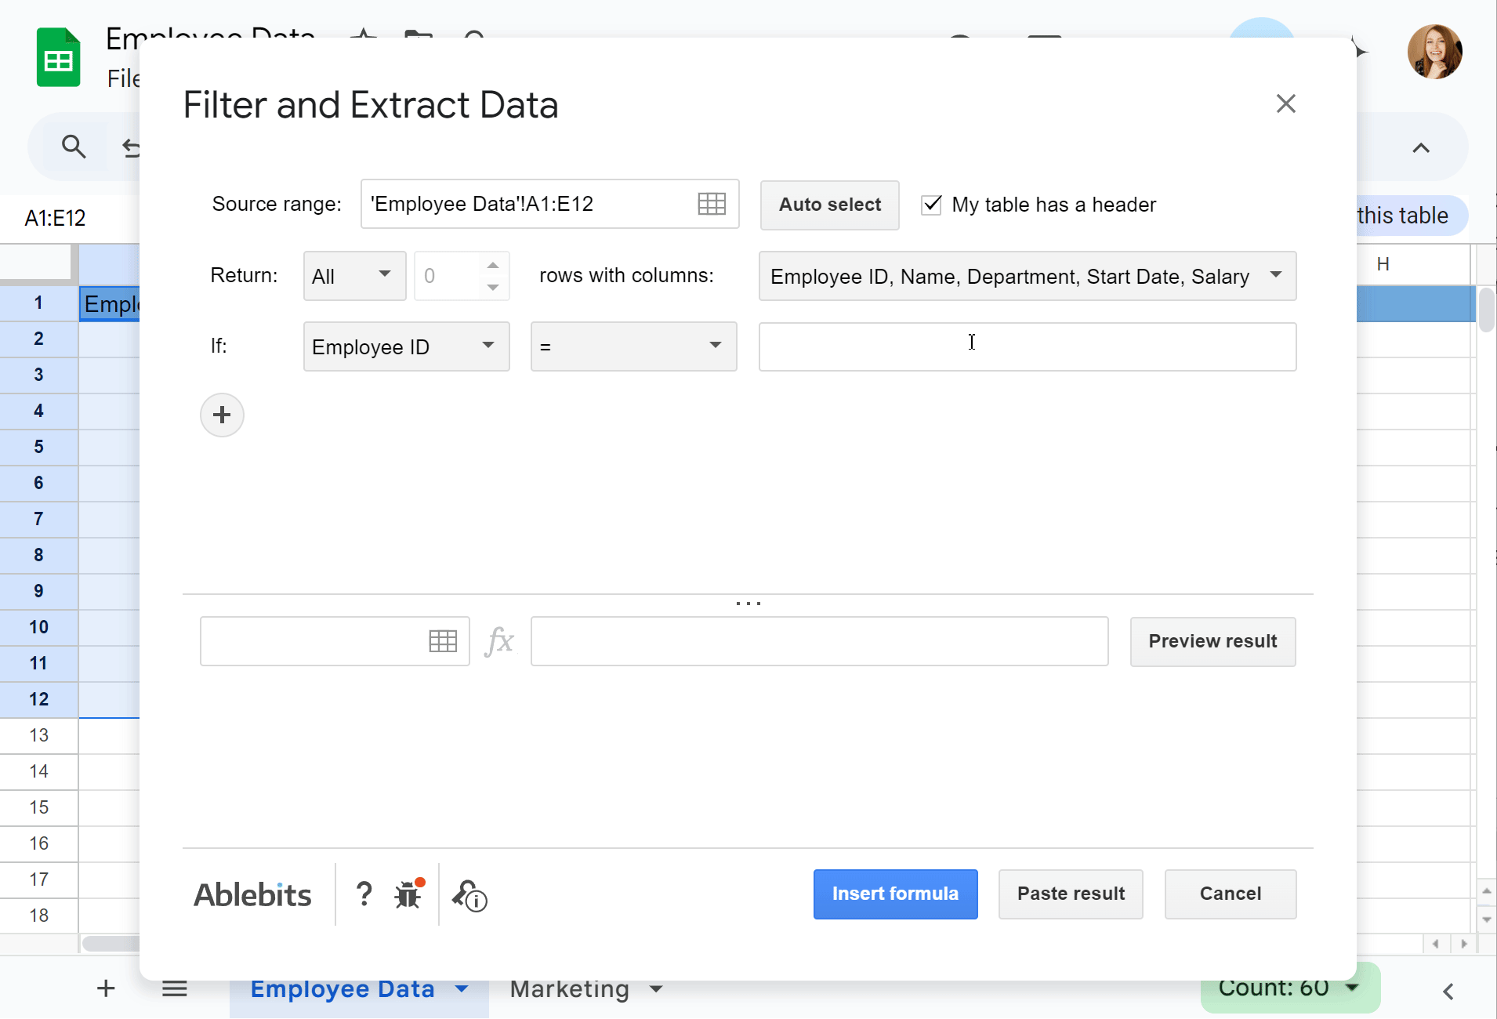Click the Paste result button
The width and height of the screenshot is (1497, 1019).
click(1071, 894)
